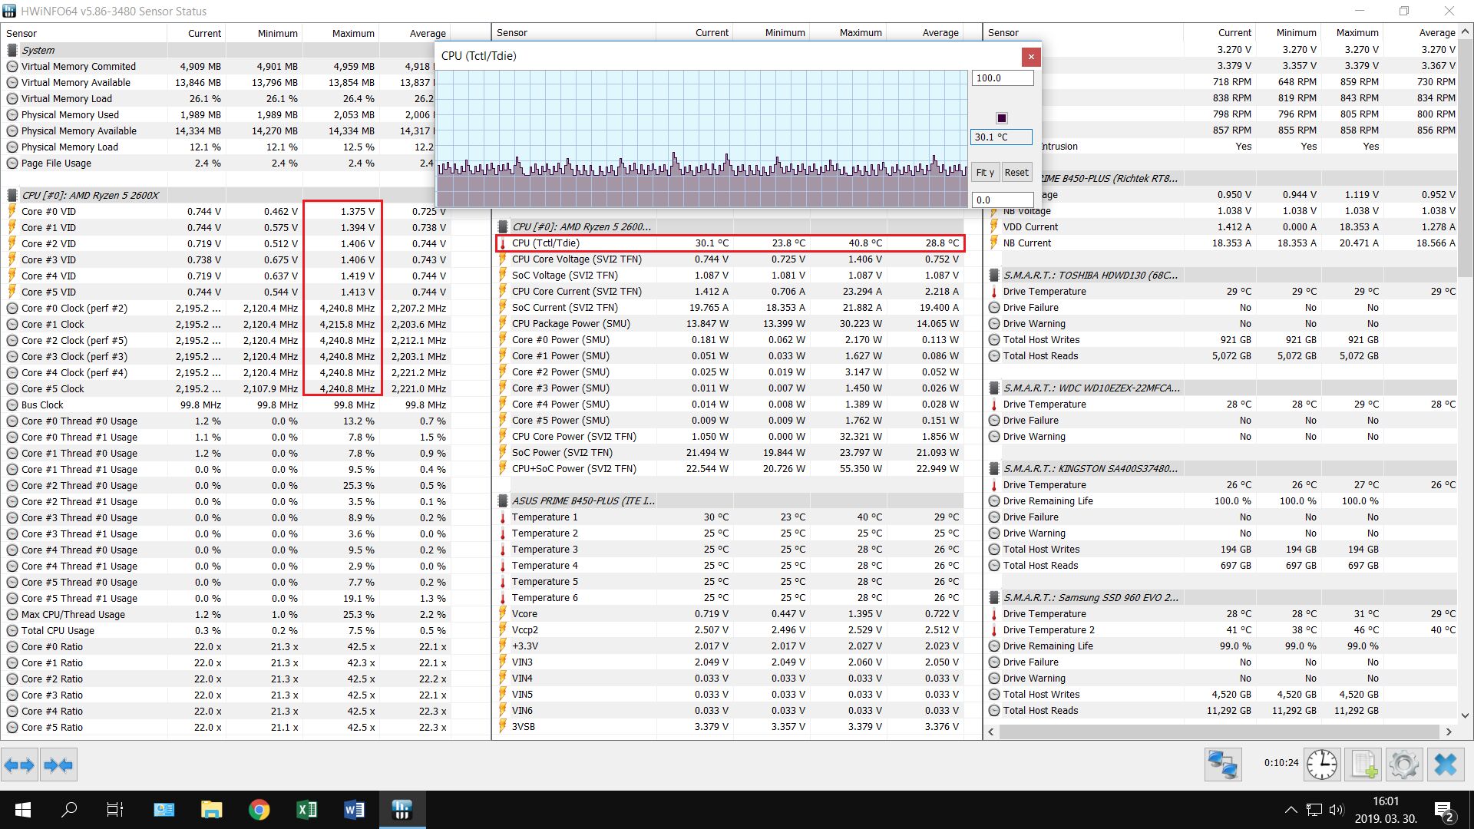Click the blue X close sensors icon
This screenshot has width=1474, height=829.
1446,765
